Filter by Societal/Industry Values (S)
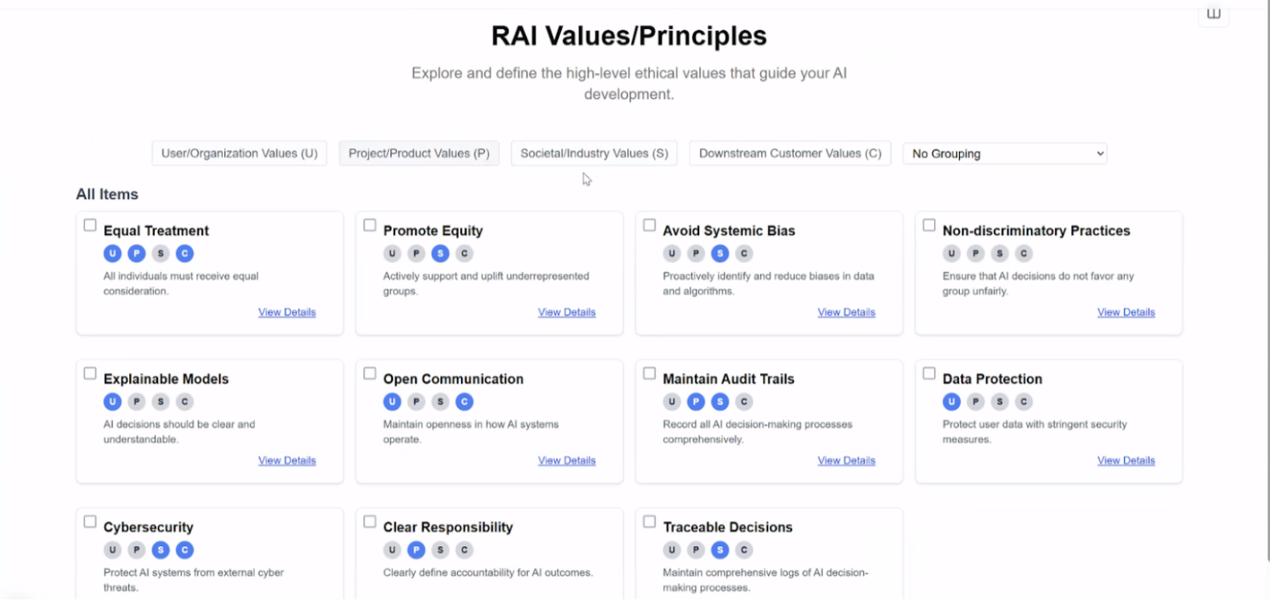Image resolution: width=1270 pixels, height=615 pixels. pyautogui.click(x=594, y=153)
